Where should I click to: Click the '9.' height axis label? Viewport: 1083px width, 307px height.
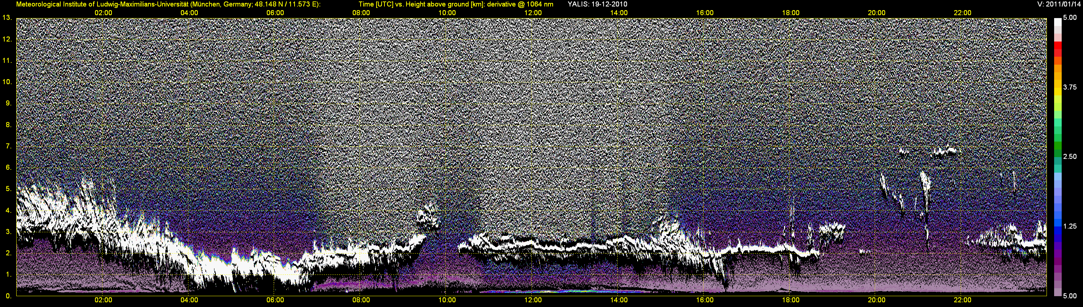8,103
